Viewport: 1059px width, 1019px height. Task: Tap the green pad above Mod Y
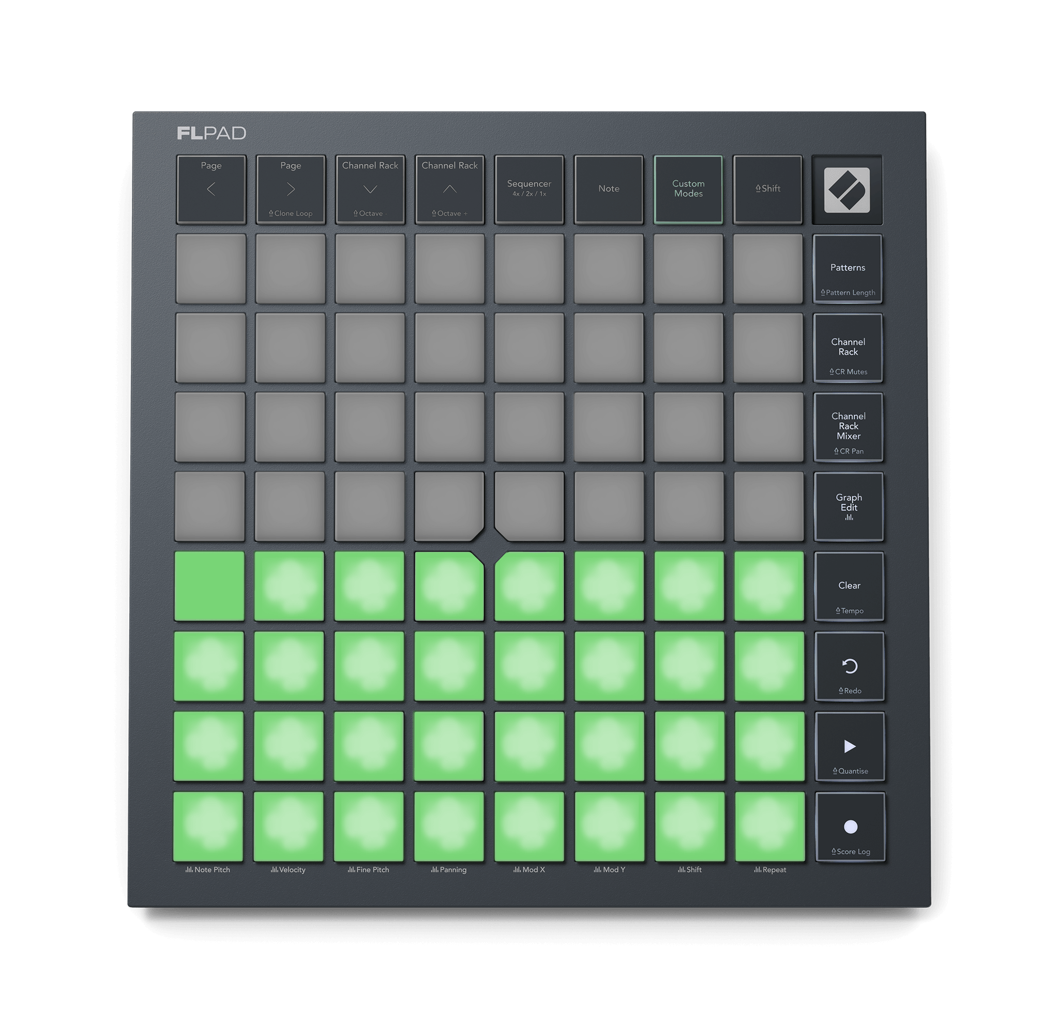click(x=610, y=826)
